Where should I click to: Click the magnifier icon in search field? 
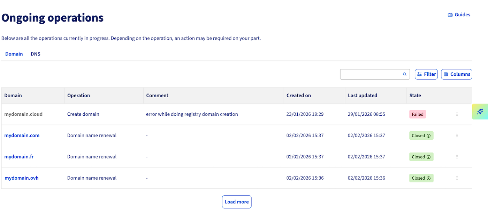click(x=405, y=74)
